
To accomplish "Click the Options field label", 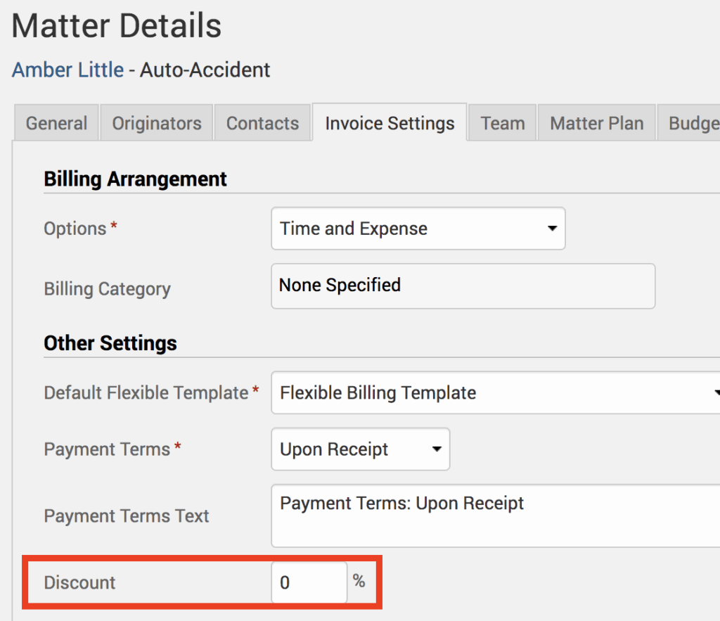I will tap(75, 229).
